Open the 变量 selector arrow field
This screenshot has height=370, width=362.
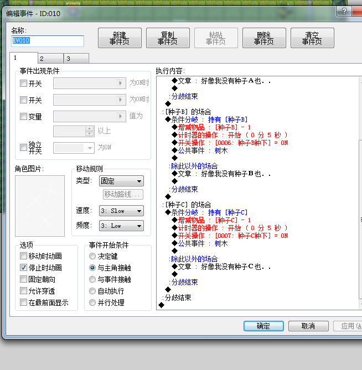90,116
